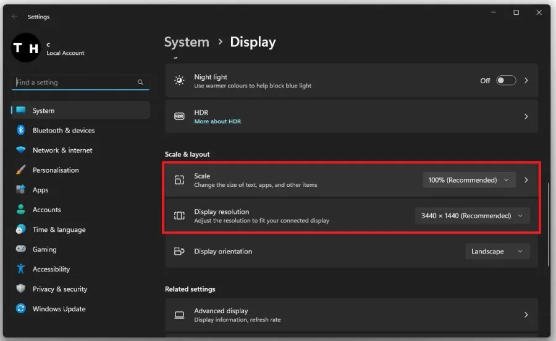
Task: Click the Scale & layout heading
Action: click(187, 154)
